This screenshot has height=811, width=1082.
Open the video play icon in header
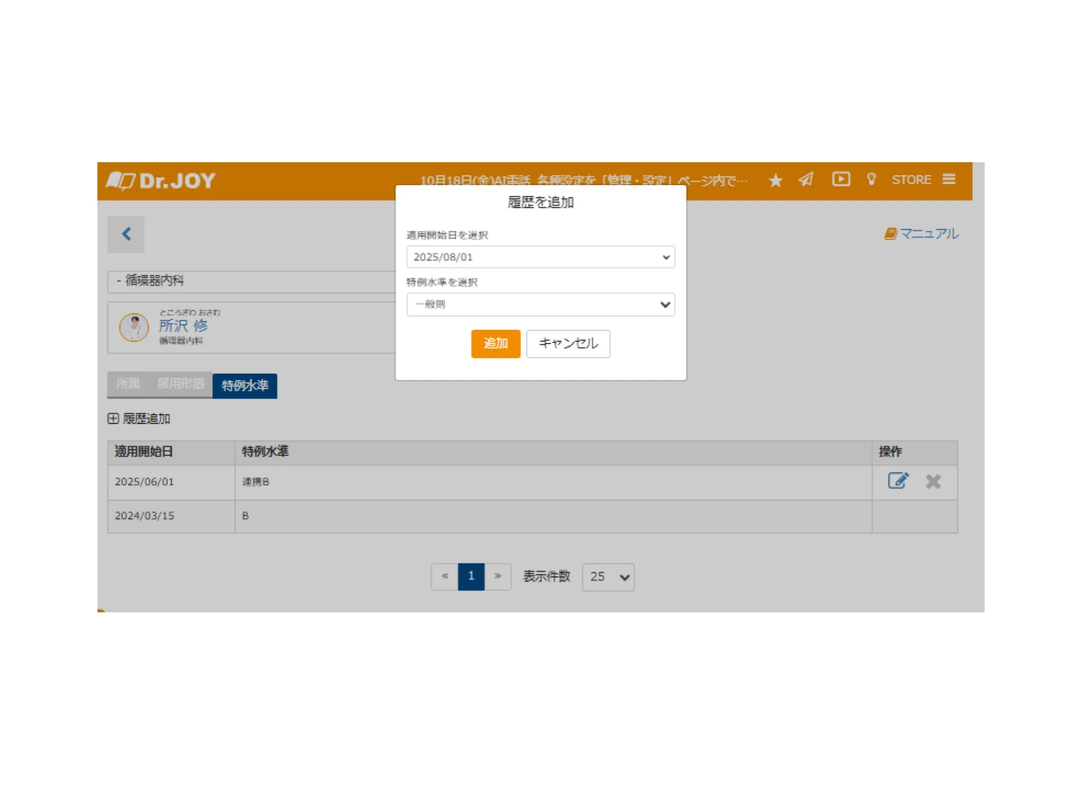[x=841, y=179]
